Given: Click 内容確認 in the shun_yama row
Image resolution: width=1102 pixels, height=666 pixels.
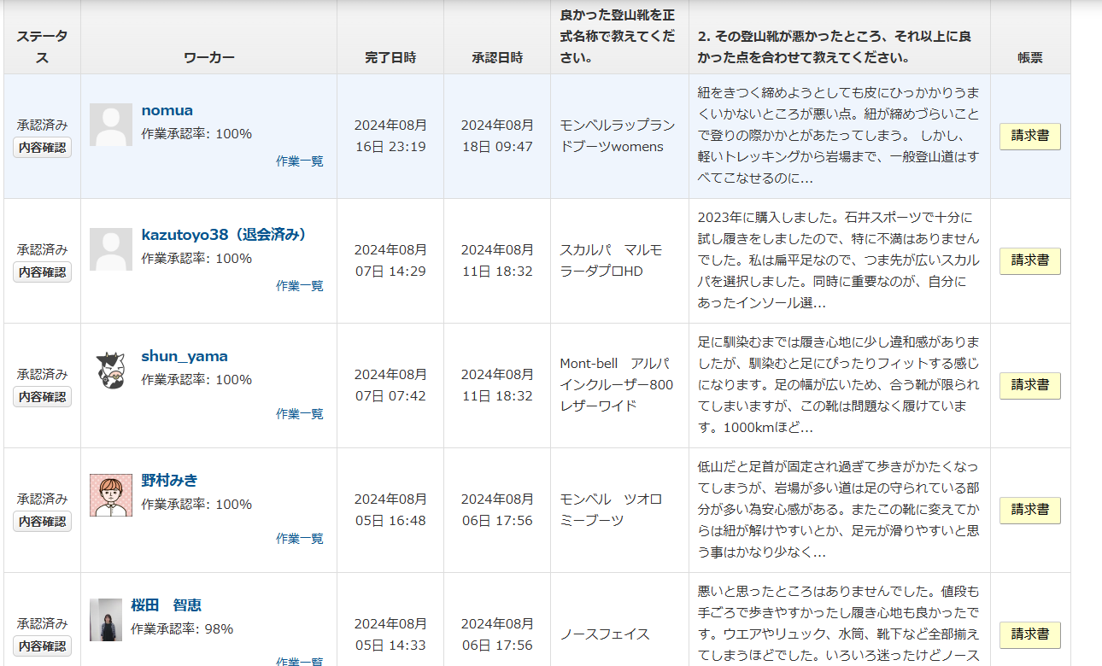Looking at the screenshot, I should pyautogui.click(x=42, y=397).
